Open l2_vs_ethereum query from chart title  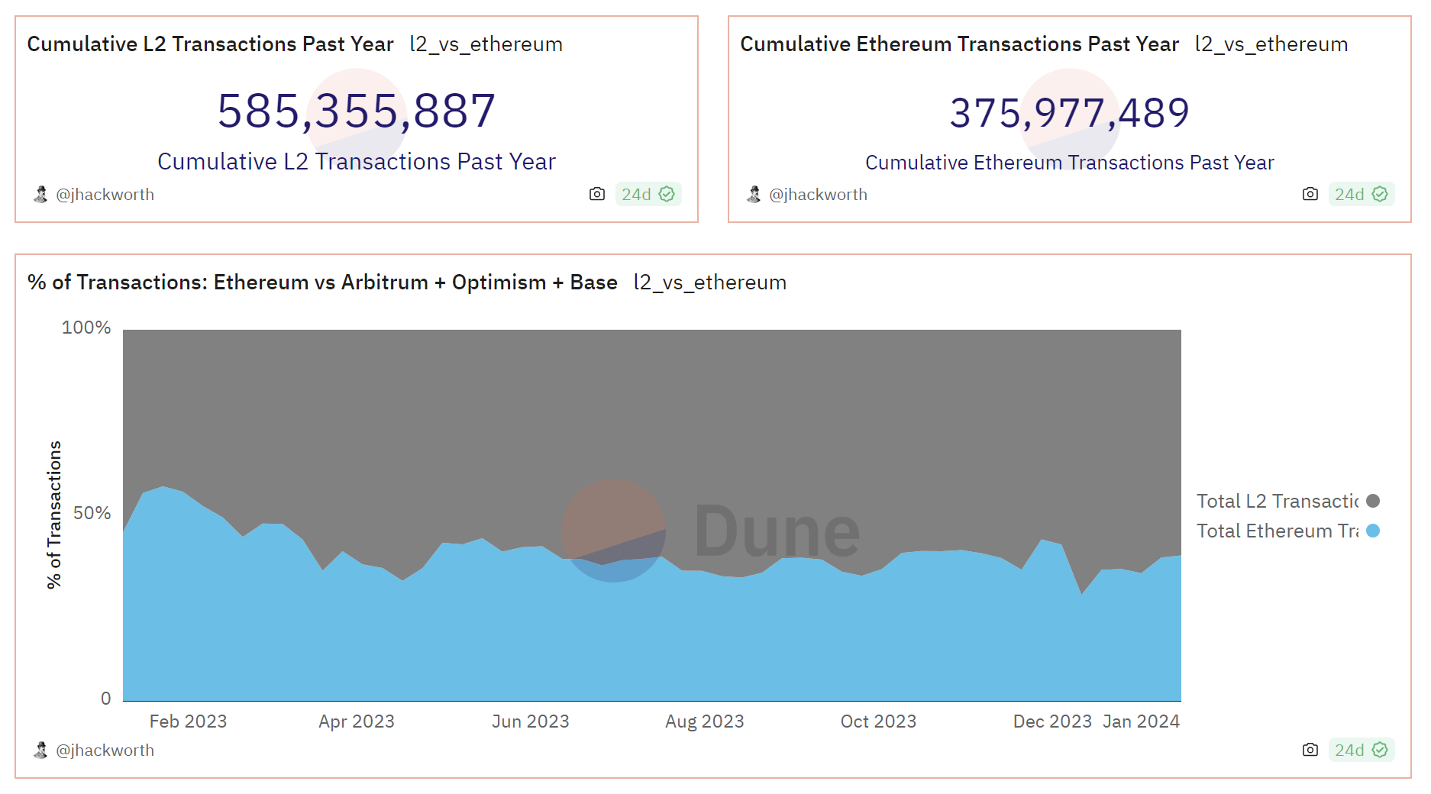pos(709,282)
